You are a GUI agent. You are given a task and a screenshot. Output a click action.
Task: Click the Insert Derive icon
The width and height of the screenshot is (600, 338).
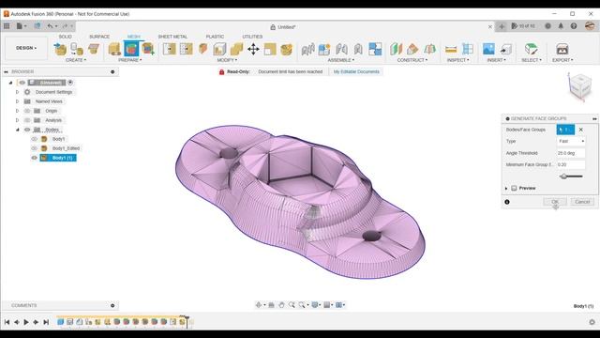[505, 49]
